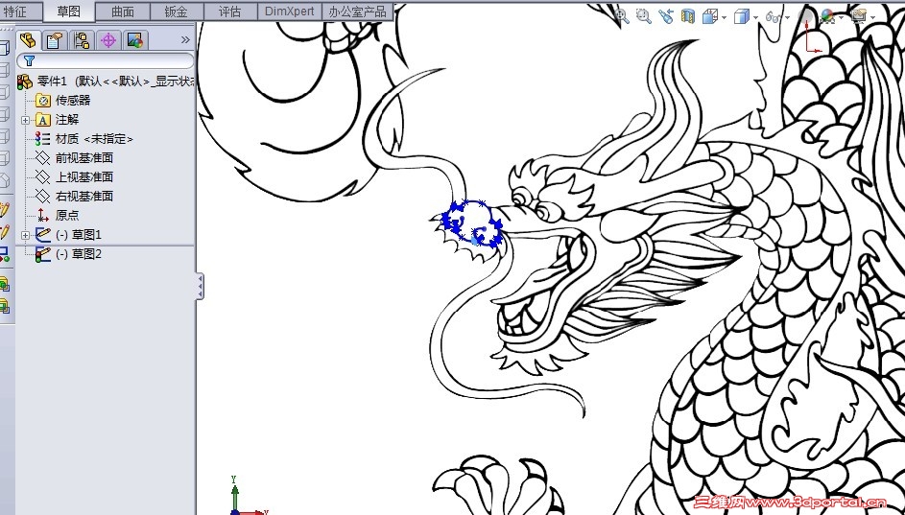Switch to the 评估 ribbon tab
This screenshot has width=905, height=515.
pyautogui.click(x=230, y=12)
